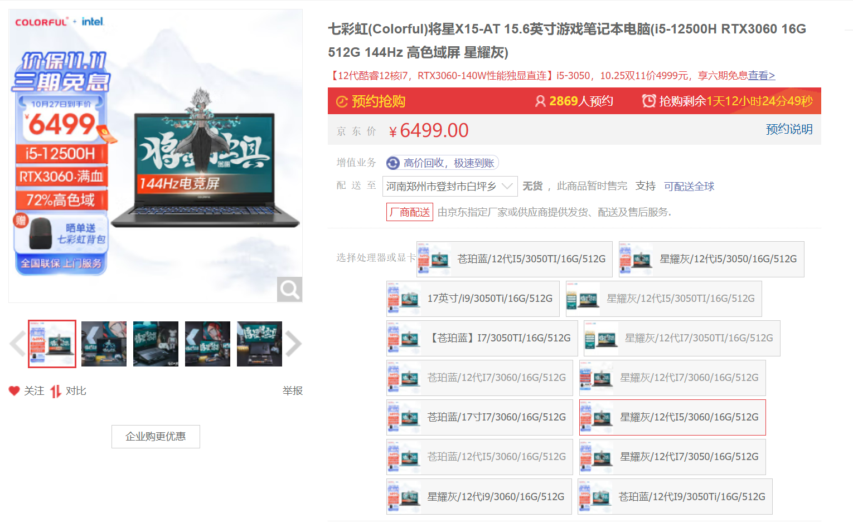Image resolution: width=853 pixels, height=523 pixels.
Task: Select option 苍珀蓝/17寸I7/3060/16G/512G
Action: (479, 417)
